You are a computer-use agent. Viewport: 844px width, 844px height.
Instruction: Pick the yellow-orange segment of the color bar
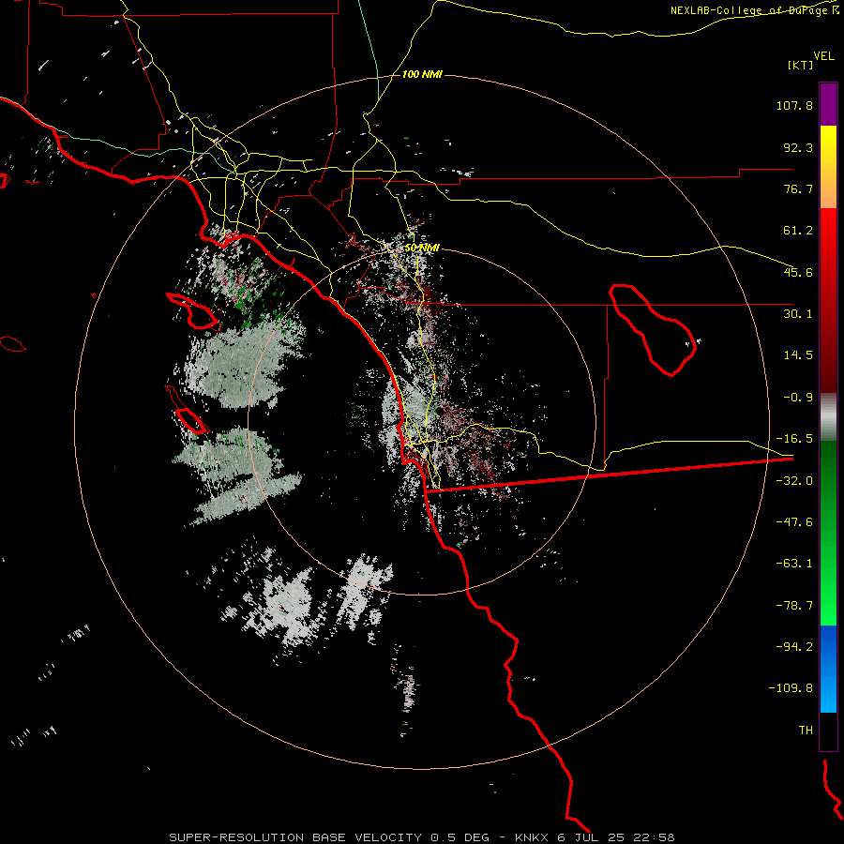[828, 167]
